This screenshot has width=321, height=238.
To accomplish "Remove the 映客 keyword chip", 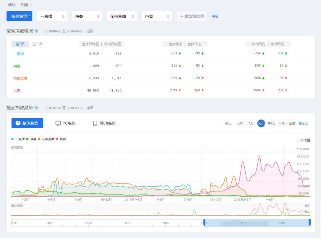I will tap(98, 16).
